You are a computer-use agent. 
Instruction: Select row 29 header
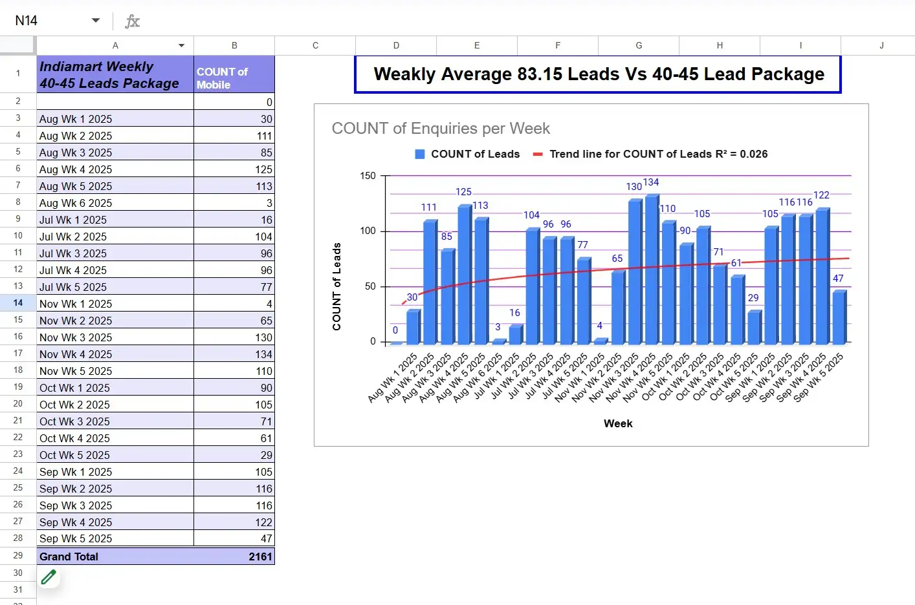pos(18,556)
